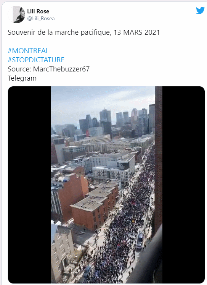This screenshot has width=207, height=285.
Task: Open the Lili Rose display name link
Action: click(38, 11)
